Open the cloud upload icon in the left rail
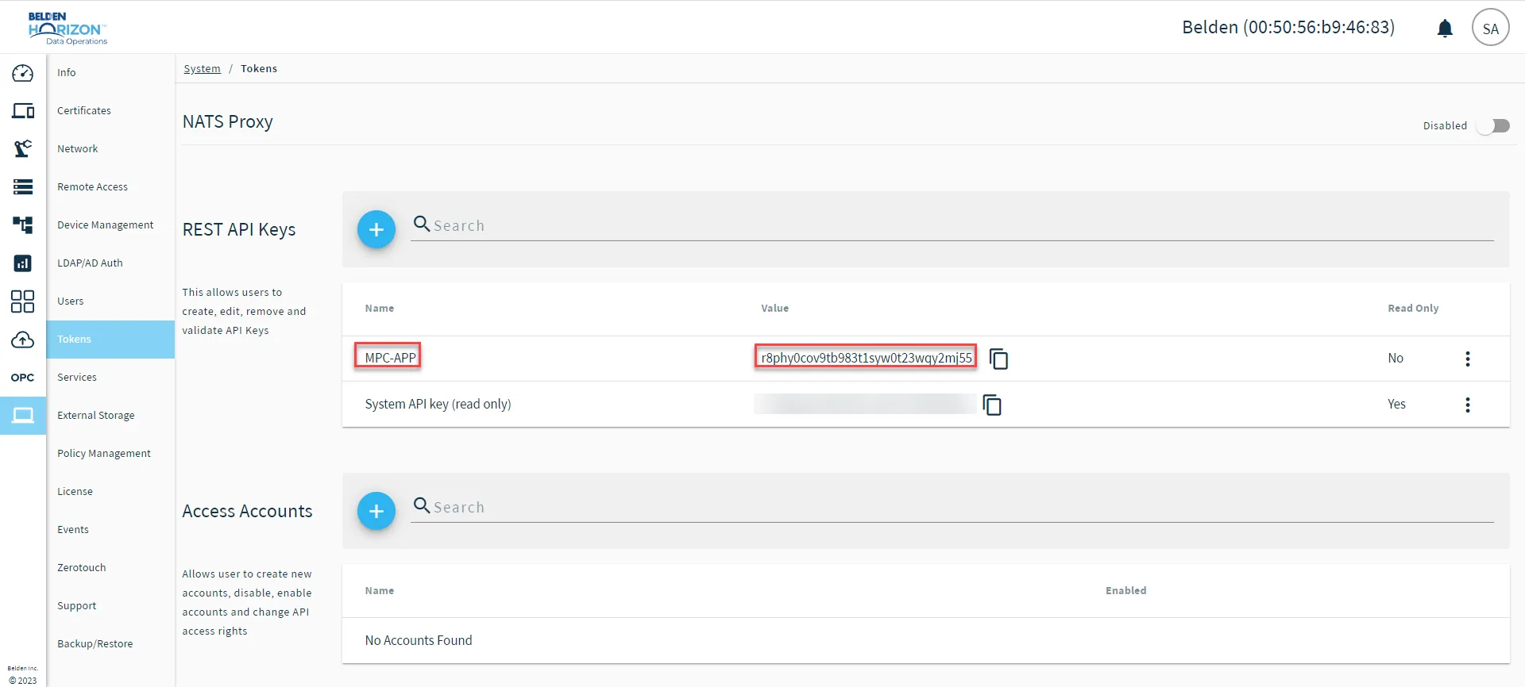Screen dimensions: 1525x687 [23, 340]
